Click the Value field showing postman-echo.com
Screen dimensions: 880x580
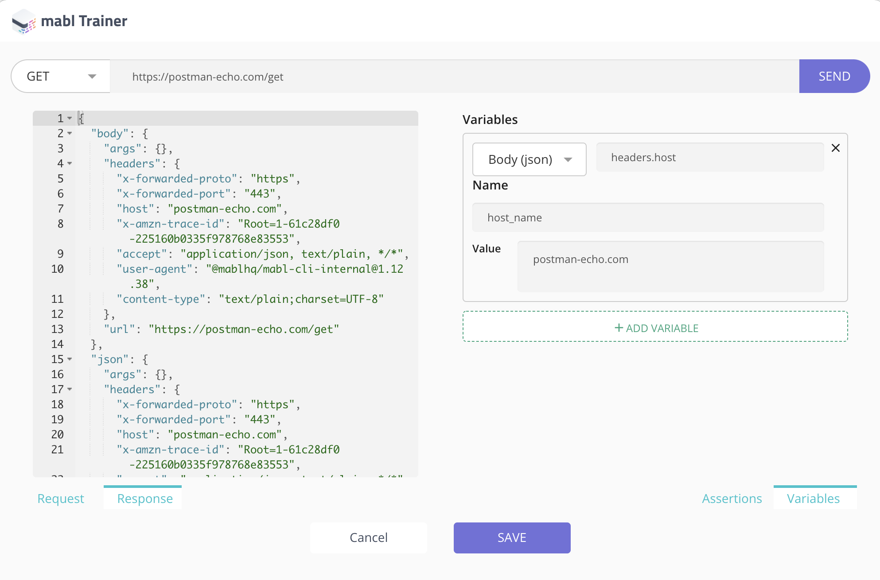tap(671, 267)
